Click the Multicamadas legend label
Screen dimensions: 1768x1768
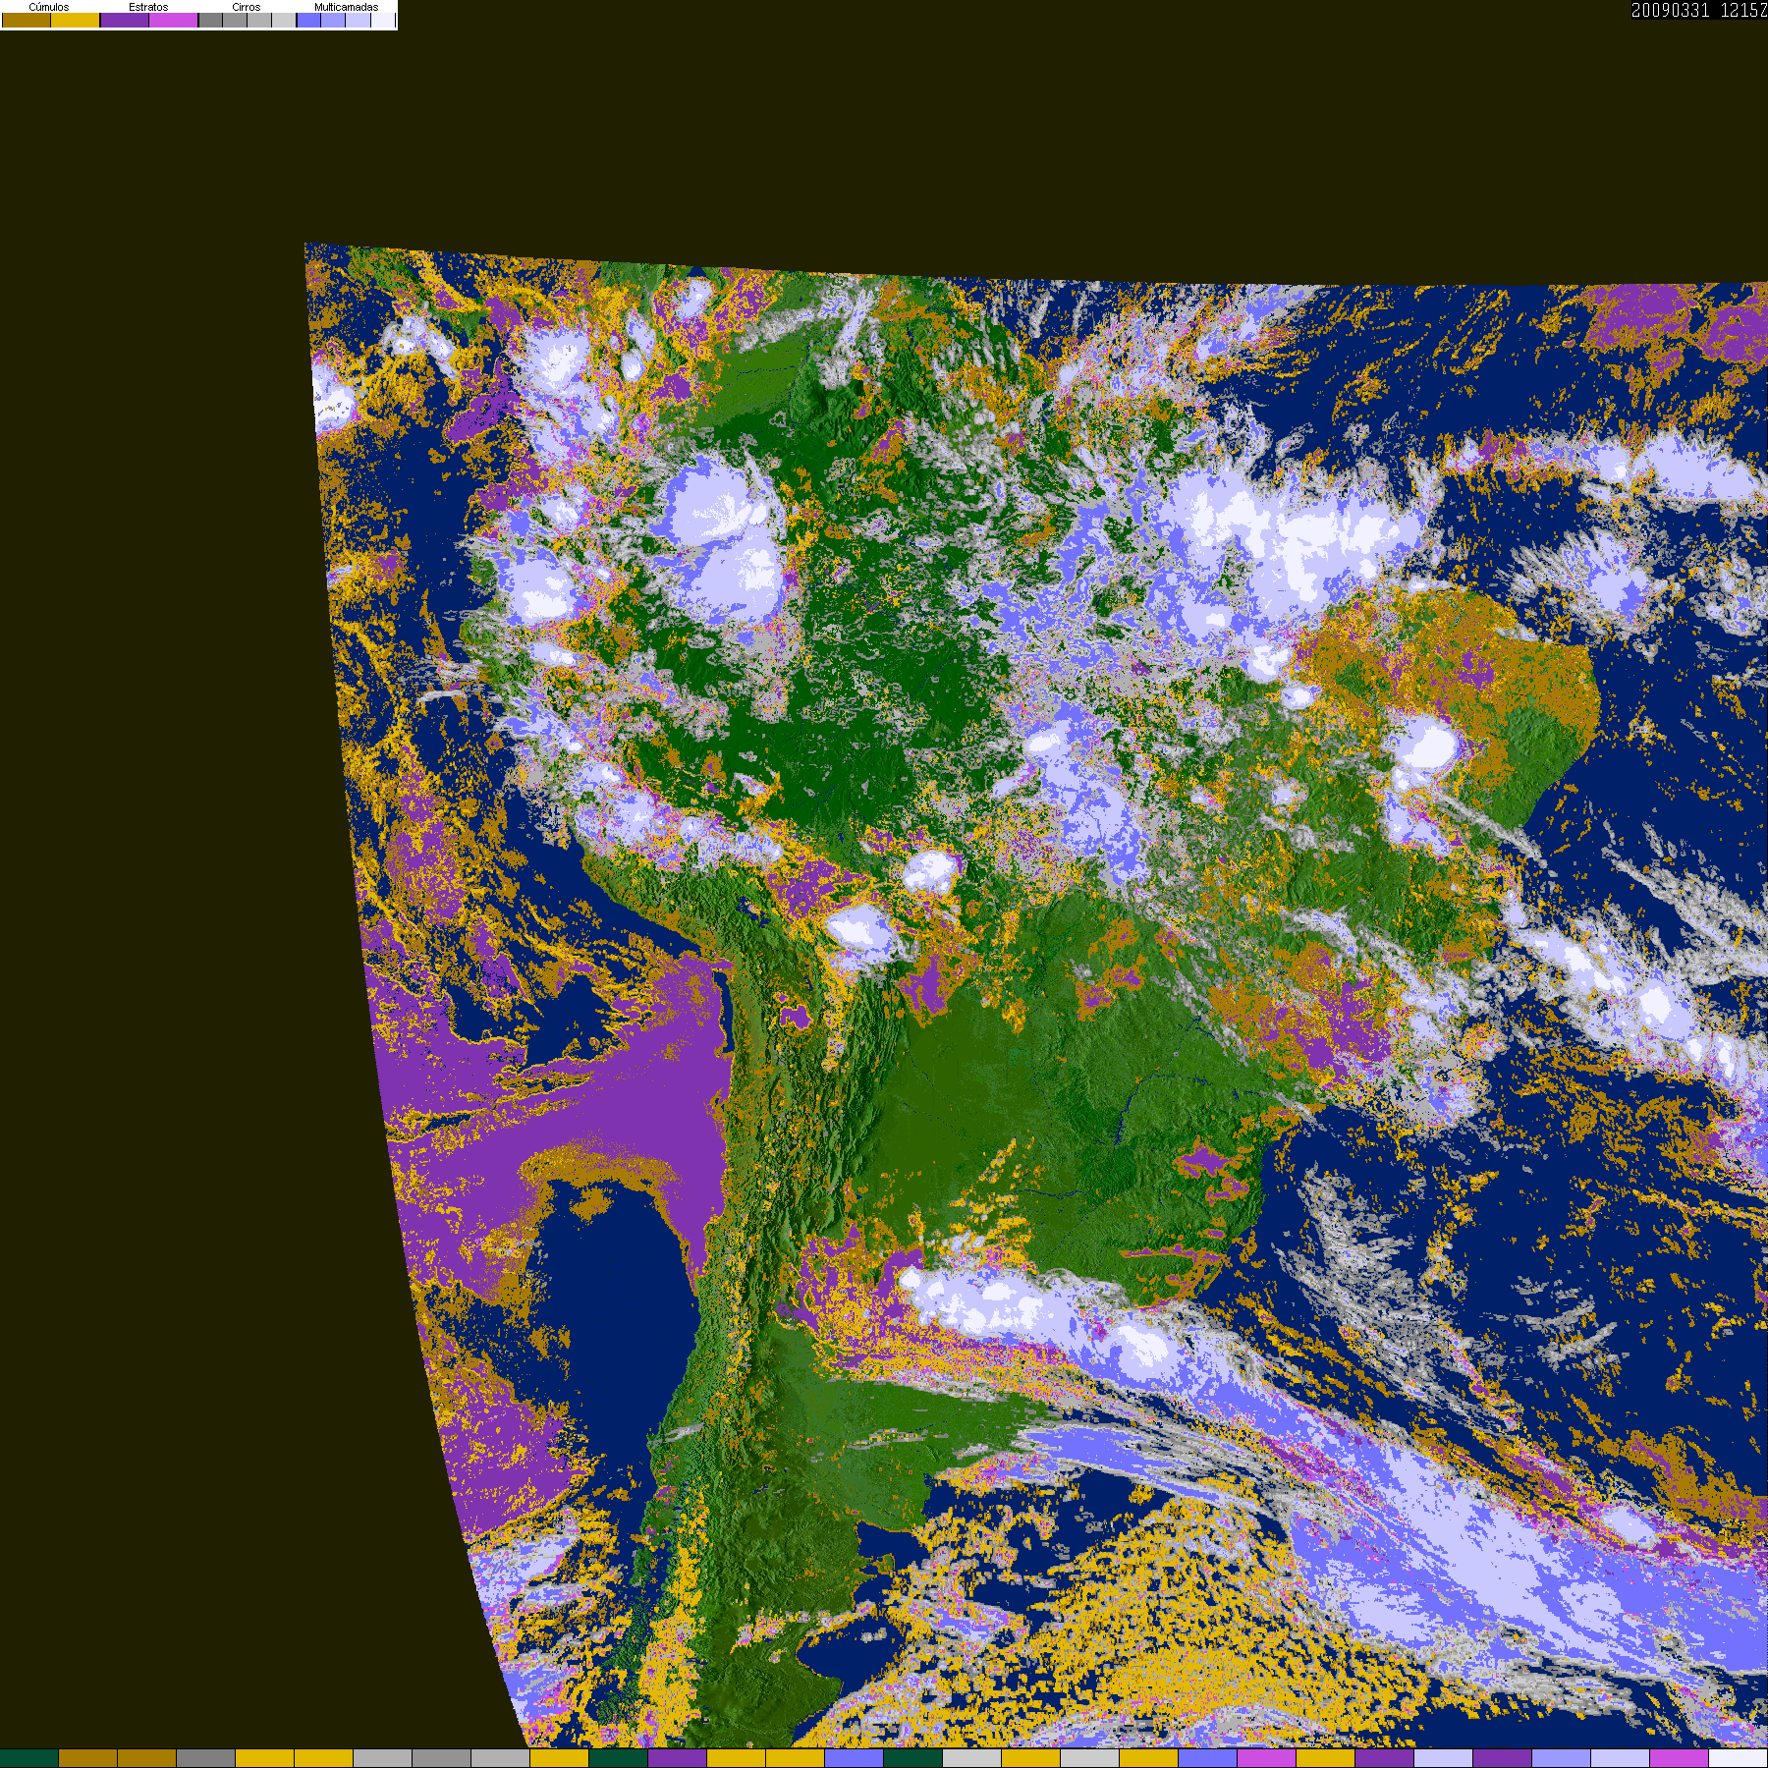346,7
